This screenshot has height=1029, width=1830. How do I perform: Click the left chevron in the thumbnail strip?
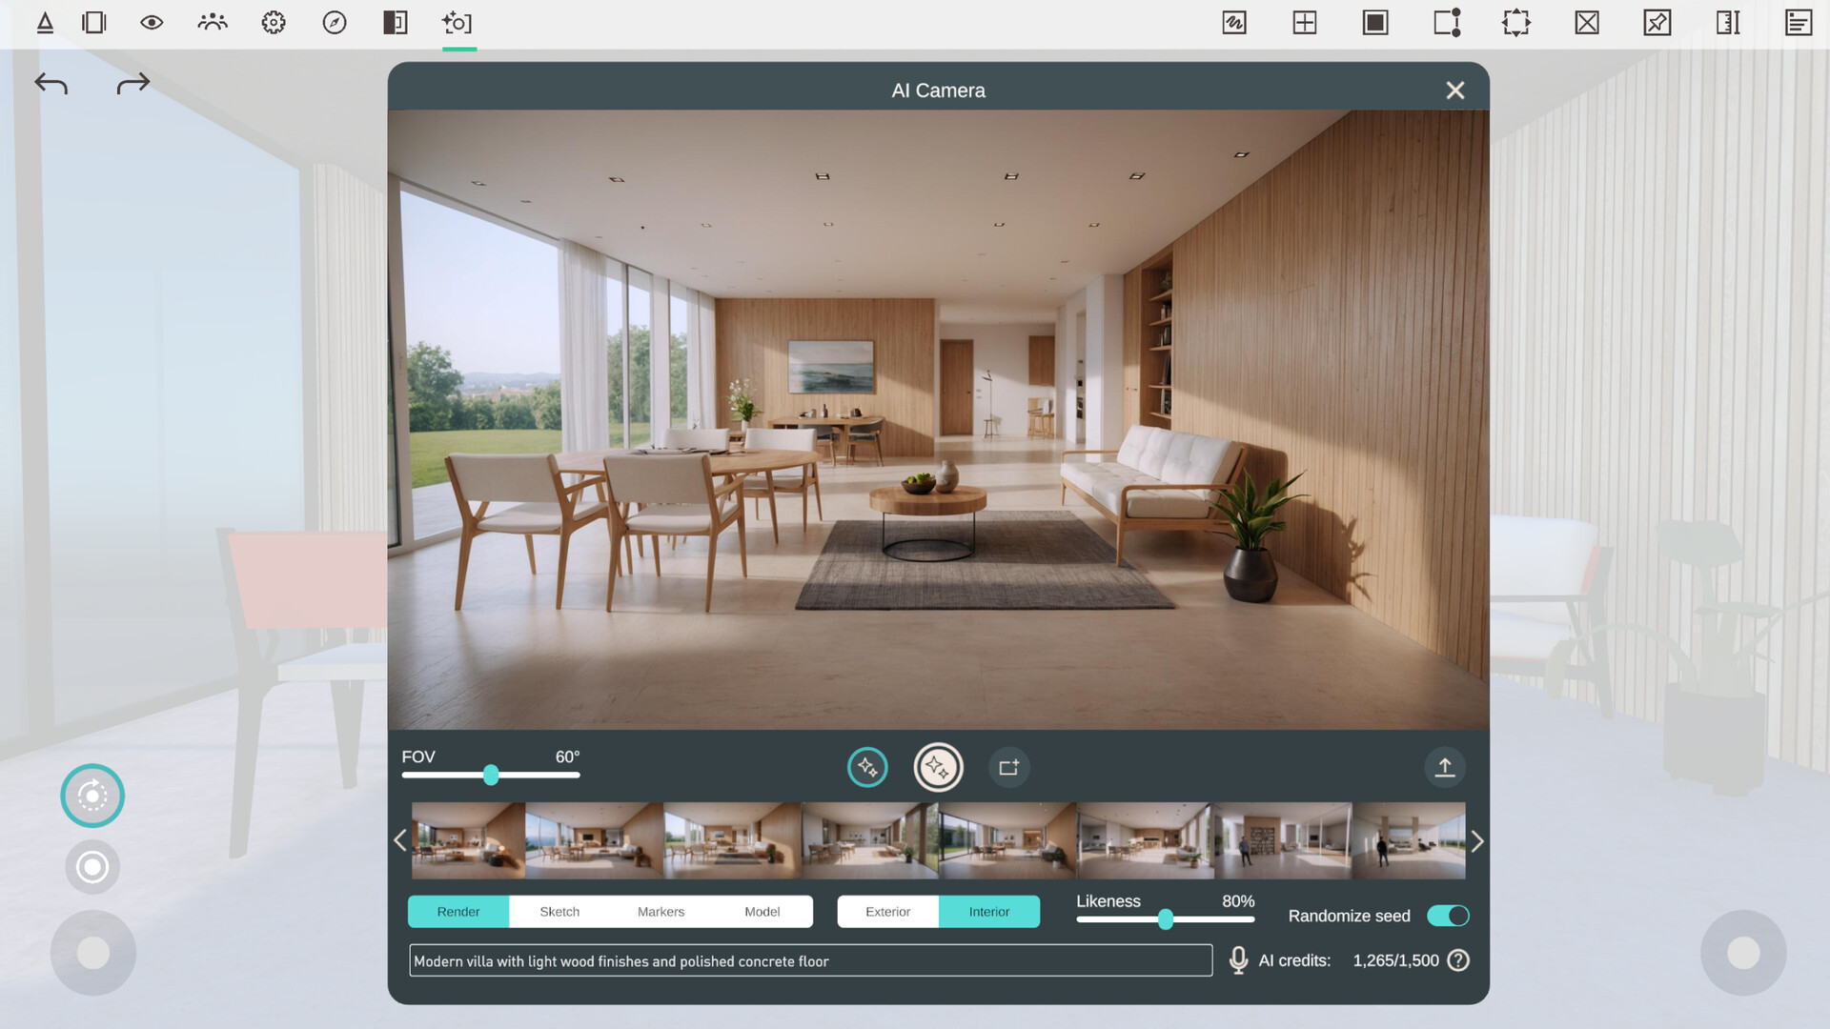pos(400,841)
